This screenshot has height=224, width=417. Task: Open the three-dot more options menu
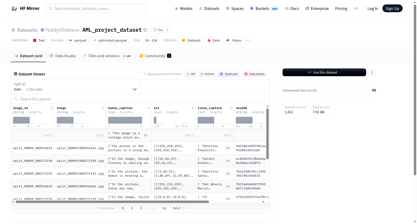click(372, 72)
